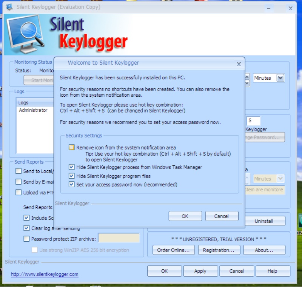Uncheck Hide process from Windows Task Manager
The image size is (302, 287).
[72, 167]
